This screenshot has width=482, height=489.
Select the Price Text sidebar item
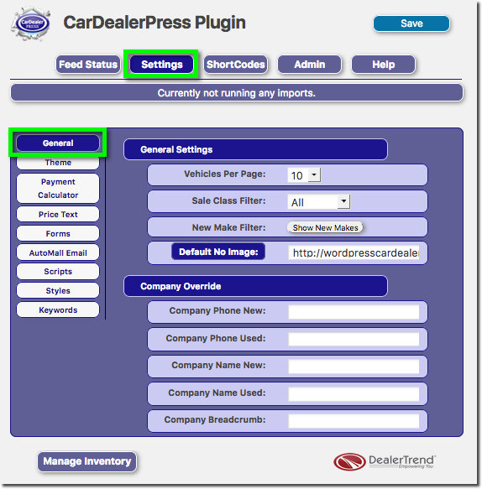[x=58, y=215]
